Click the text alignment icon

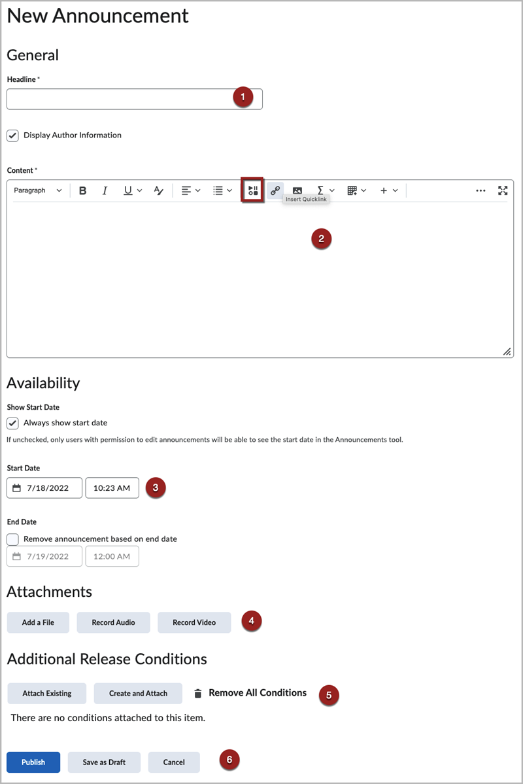(186, 190)
